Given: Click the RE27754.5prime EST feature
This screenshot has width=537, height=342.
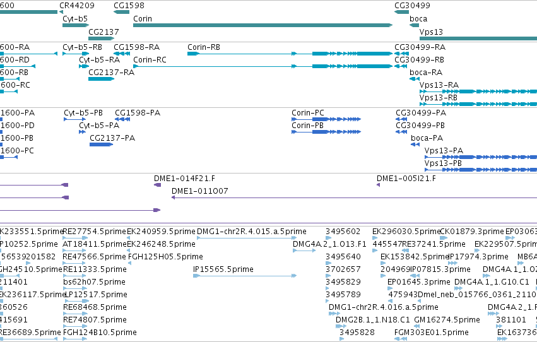Looking at the screenshot, I should click(76, 238).
